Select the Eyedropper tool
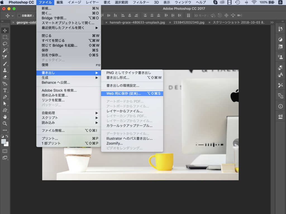 [x=5, y=57]
